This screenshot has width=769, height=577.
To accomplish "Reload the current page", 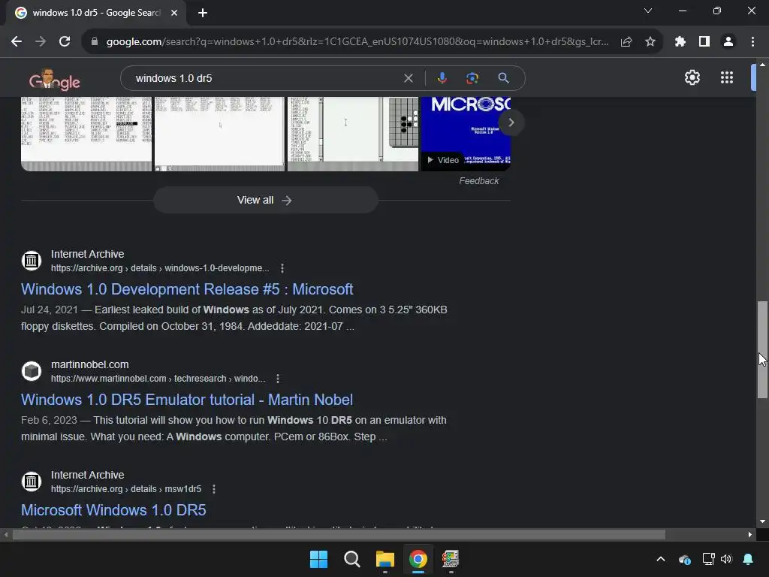I will point(65,42).
